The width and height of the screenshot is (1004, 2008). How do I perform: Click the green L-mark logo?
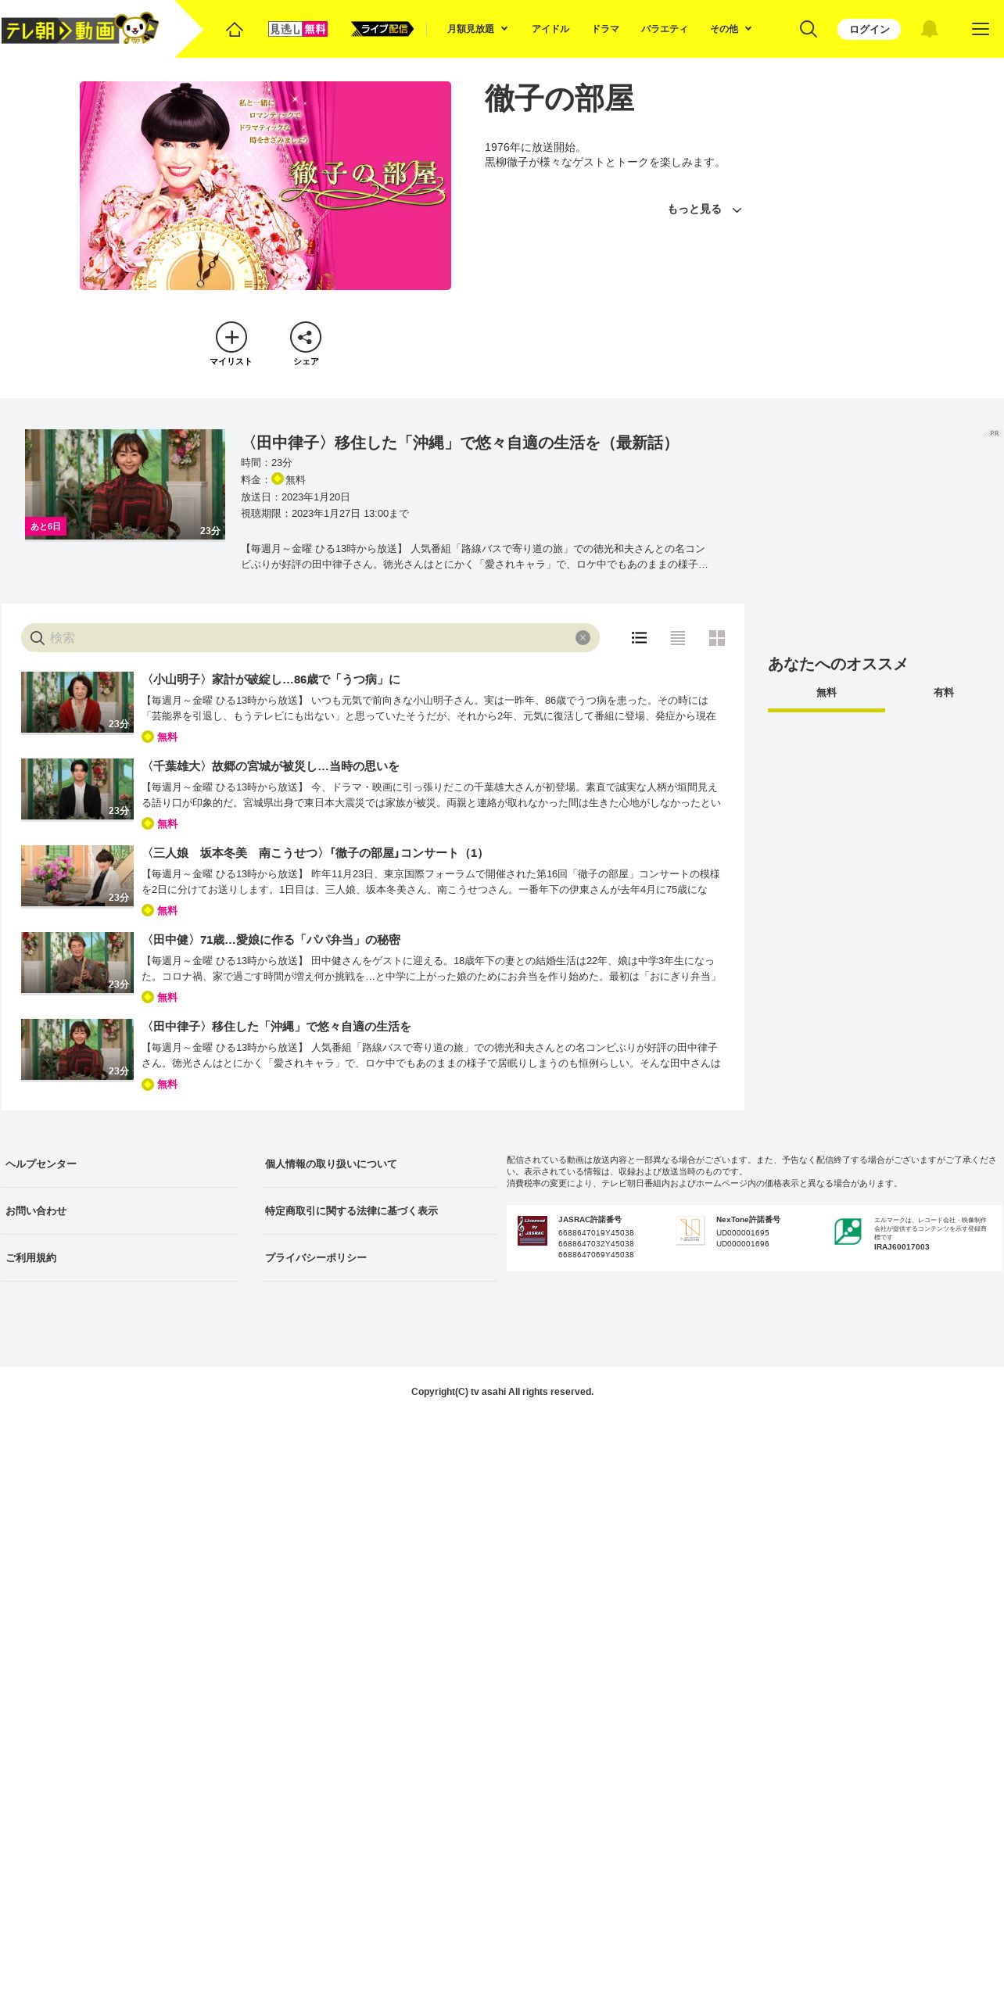[x=848, y=1232]
